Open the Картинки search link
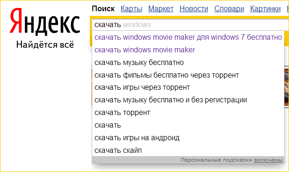The width and height of the screenshot is (289, 172). pyautogui.click(x=266, y=9)
